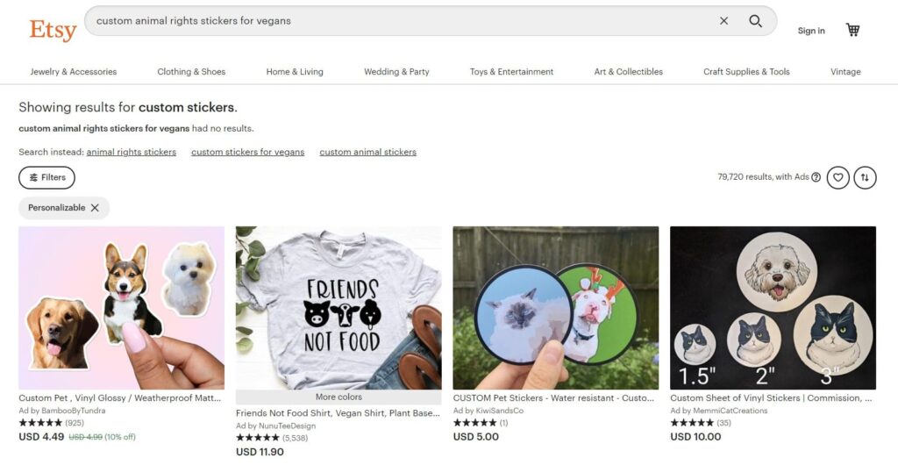Click into the search input field

pyautogui.click(x=395, y=21)
